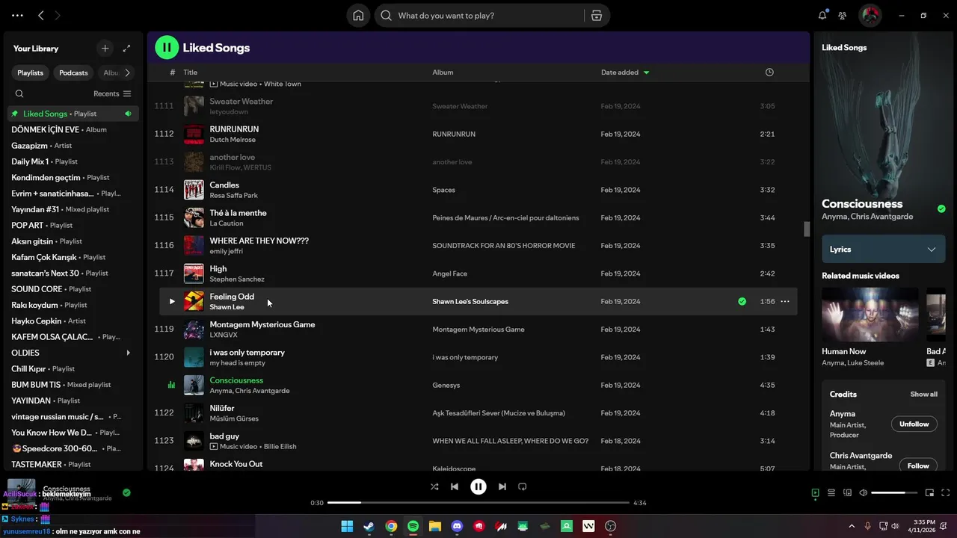The image size is (957, 538).
Task: Open the Human Now video thumbnail
Action: [x=870, y=315]
